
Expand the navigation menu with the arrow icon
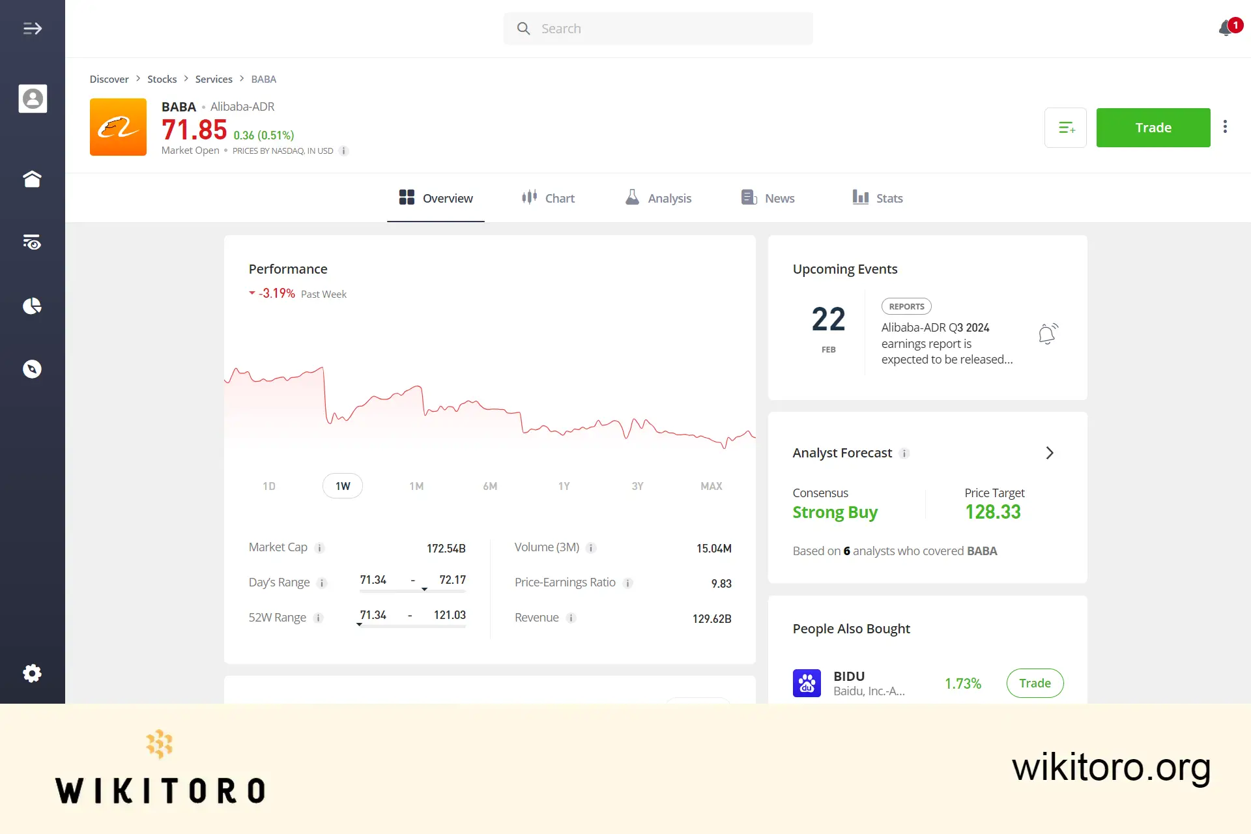(32, 28)
